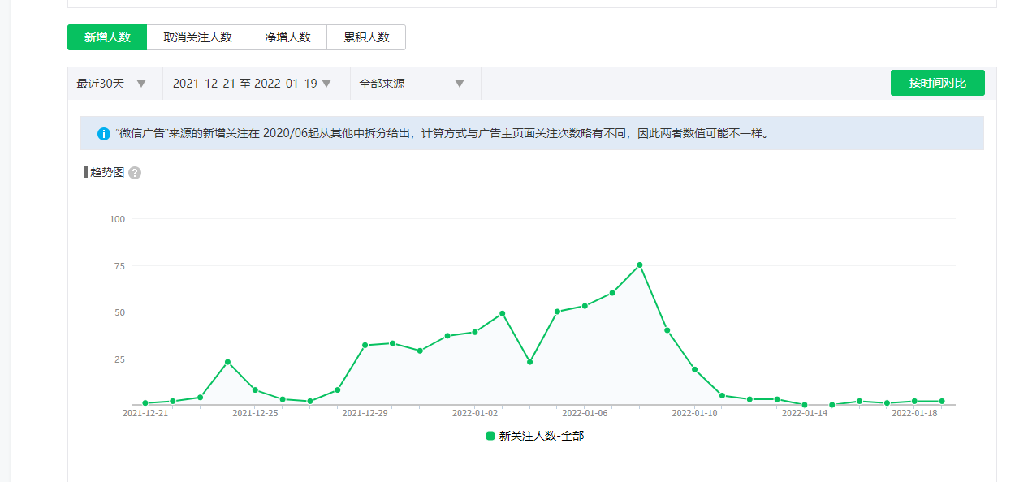This screenshot has height=482, width=1015.
Task: Click the highest peak data point on the chart
Action: [x=640, y=265]
